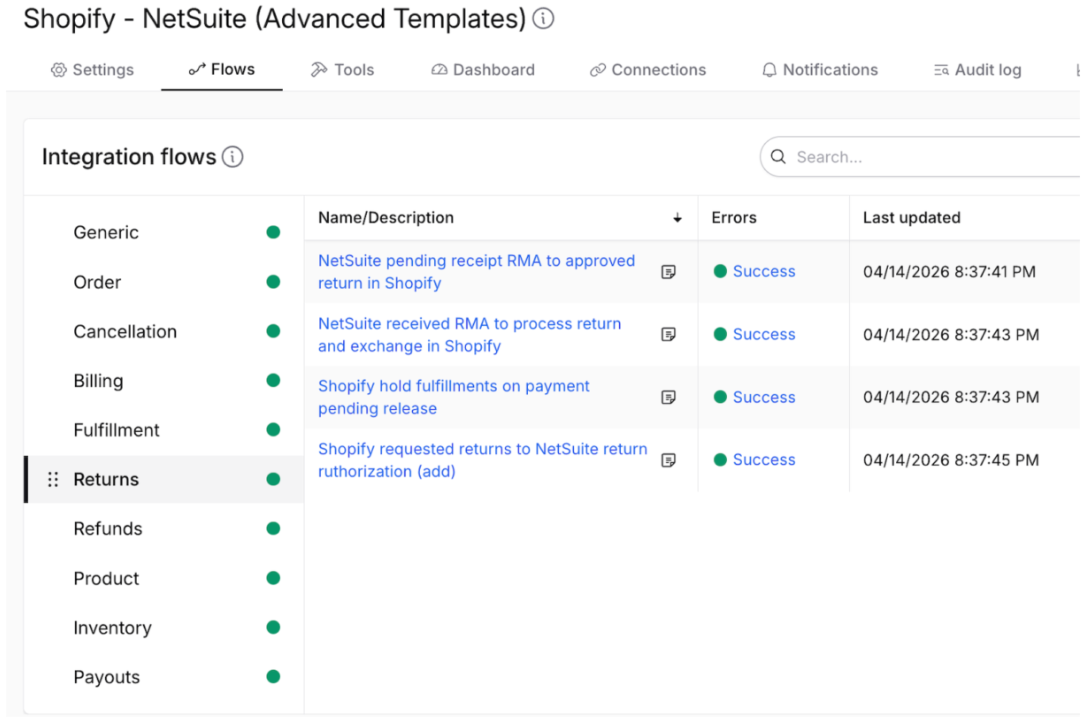
Task: Click the green status dot for Fulfillment
Action: point(274,430)
